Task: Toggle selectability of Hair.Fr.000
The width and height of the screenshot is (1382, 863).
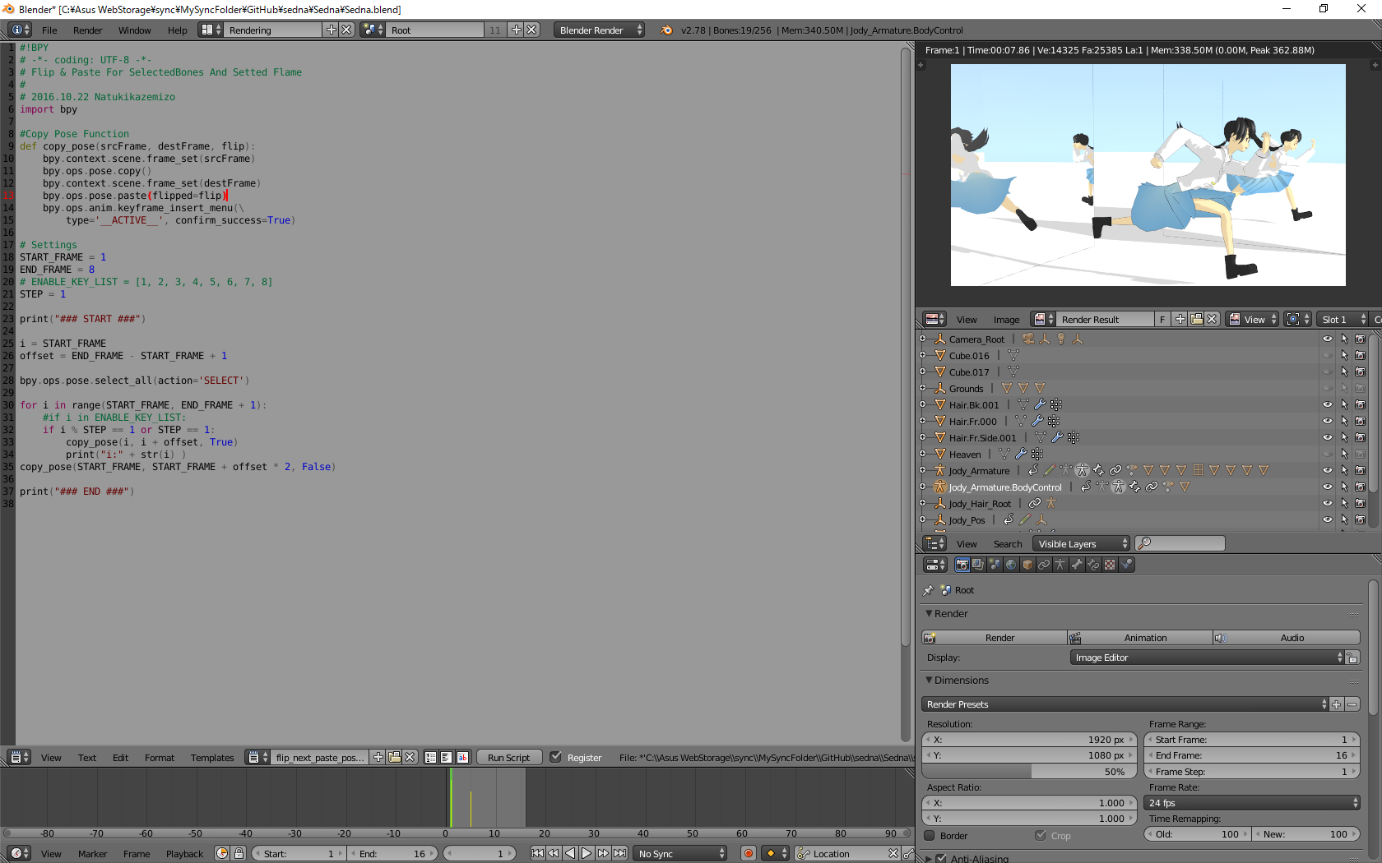Action: [x=1344, y=421]
